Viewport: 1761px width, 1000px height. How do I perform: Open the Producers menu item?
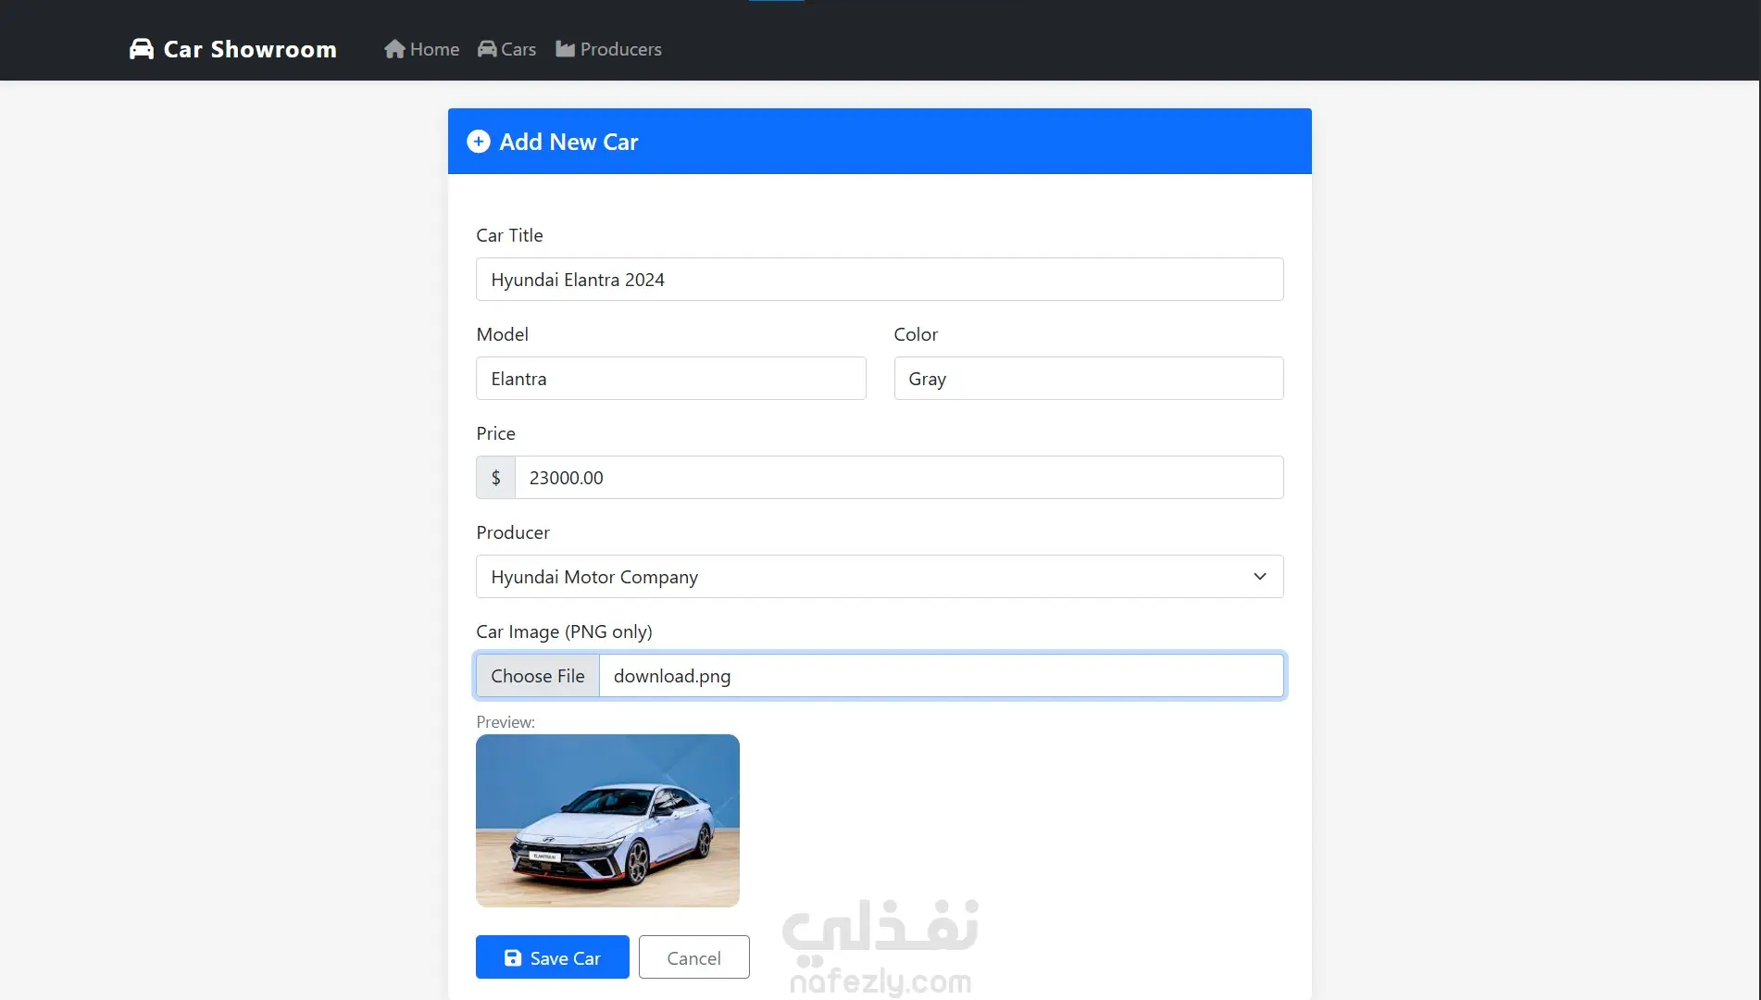point(609,49)
